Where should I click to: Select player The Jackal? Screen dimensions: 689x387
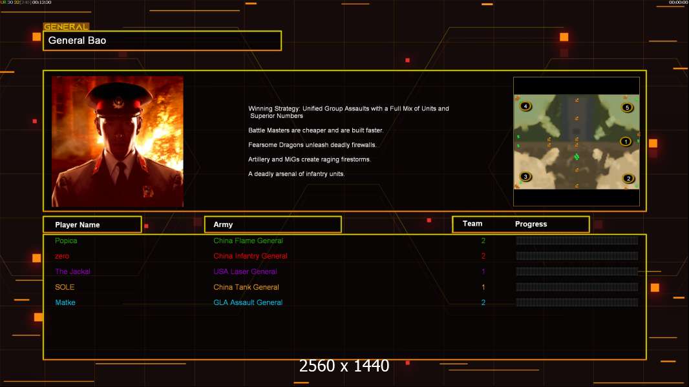(x=72, y=272)
